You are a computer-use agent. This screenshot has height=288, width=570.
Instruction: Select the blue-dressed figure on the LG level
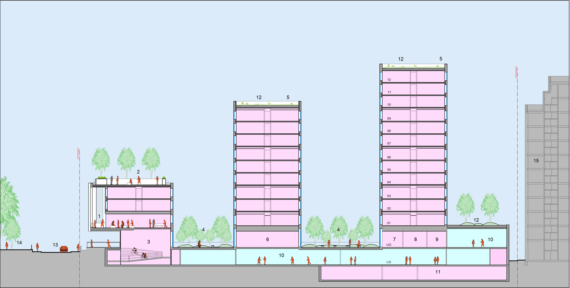pos(406,260)
